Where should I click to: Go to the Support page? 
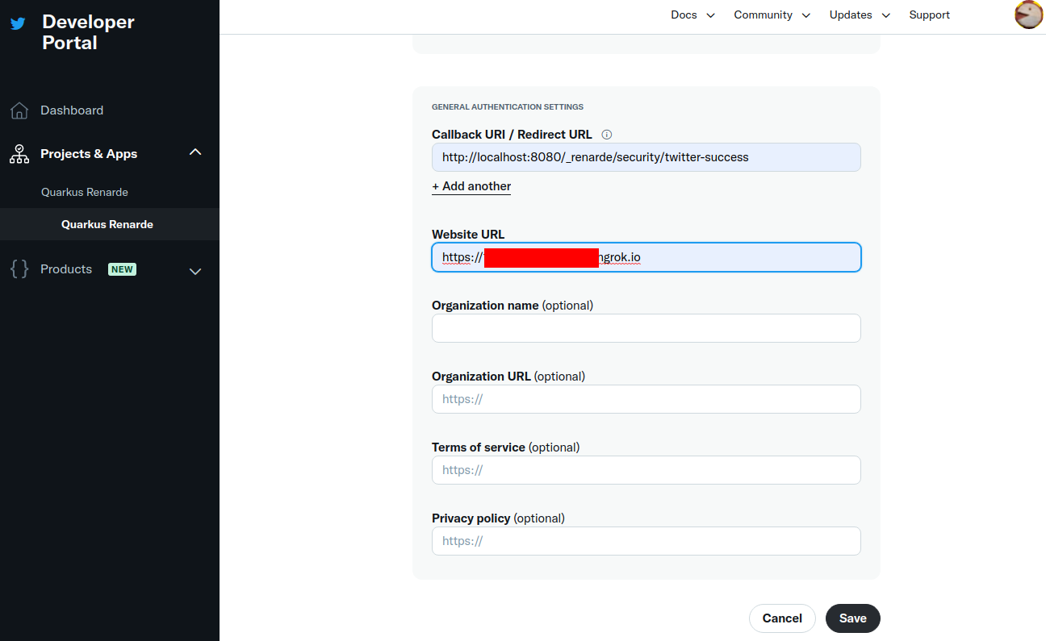(929, 15)
